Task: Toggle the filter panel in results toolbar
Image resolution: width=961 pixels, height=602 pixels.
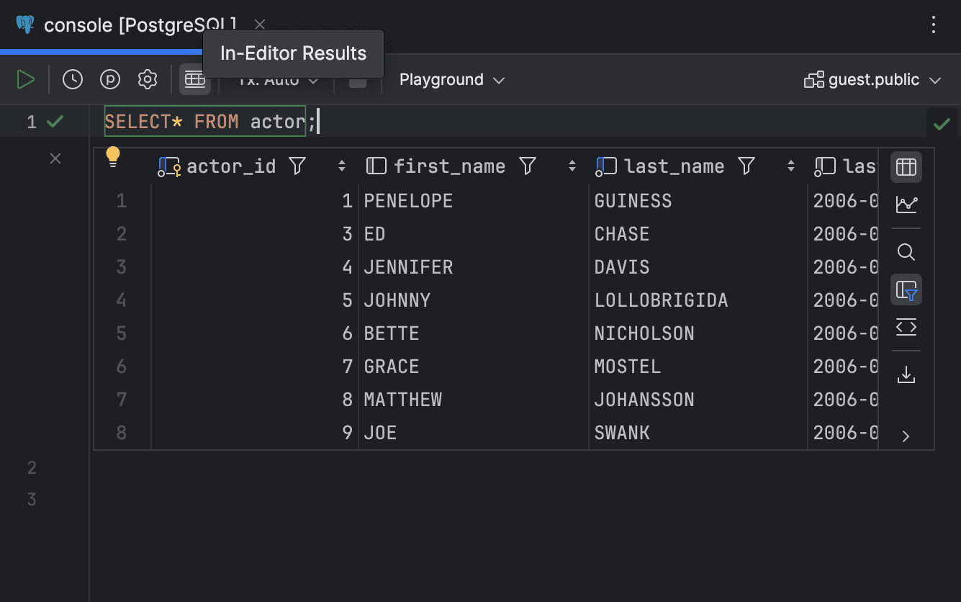Action: [x=906, y=289]
